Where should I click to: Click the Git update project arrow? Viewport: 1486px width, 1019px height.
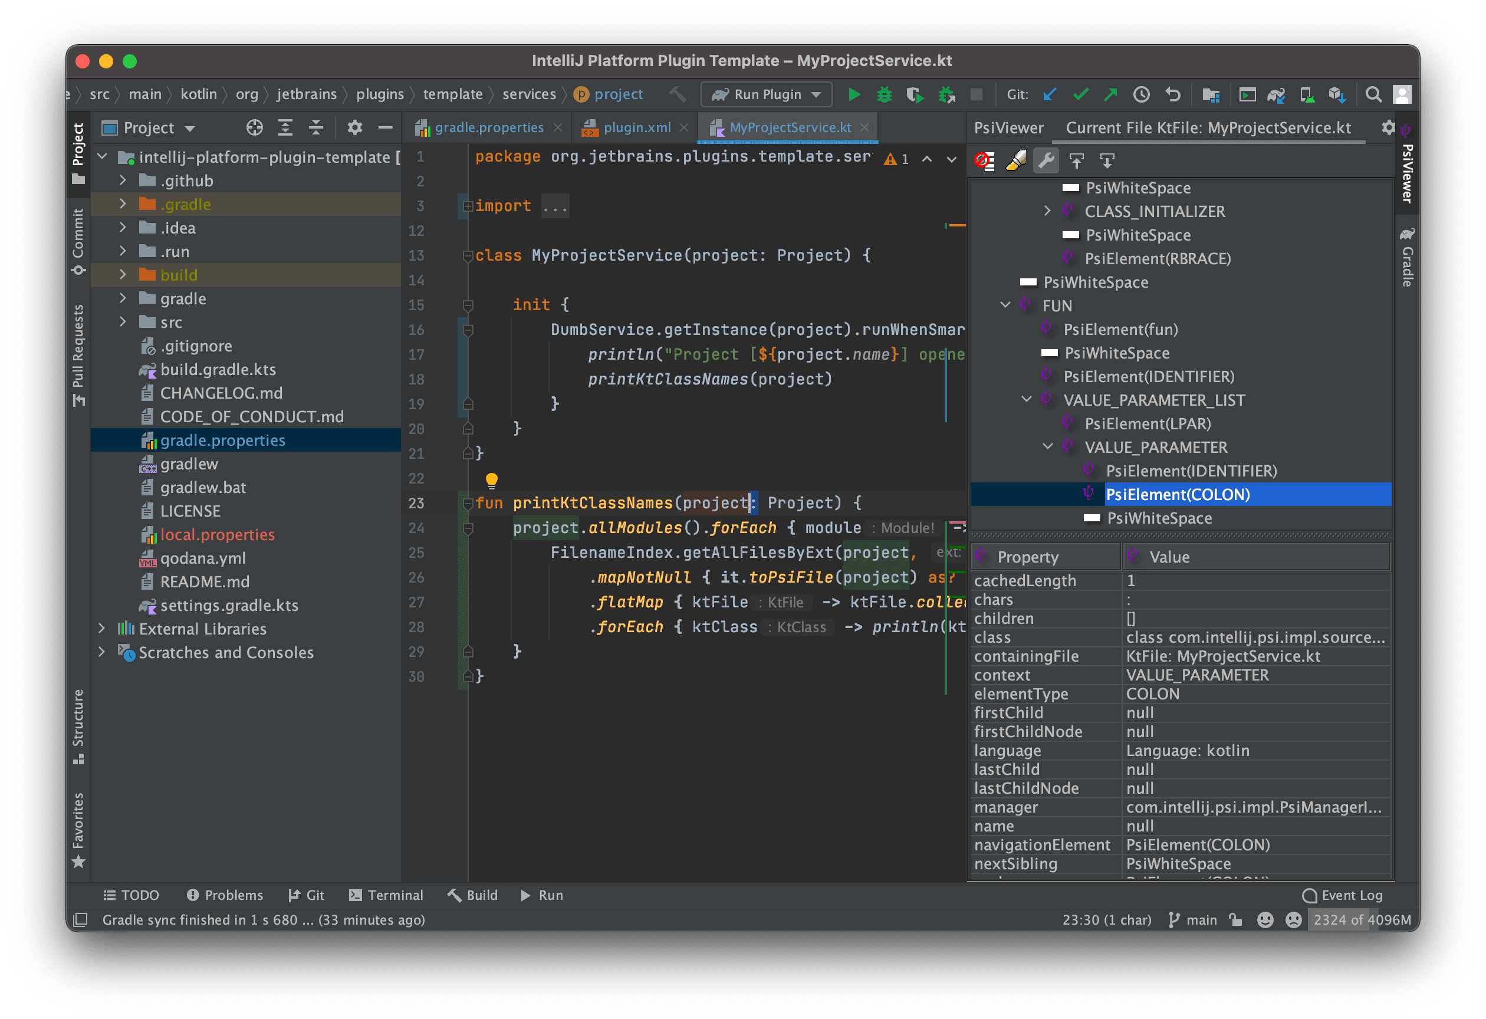tap(1049, 94)
